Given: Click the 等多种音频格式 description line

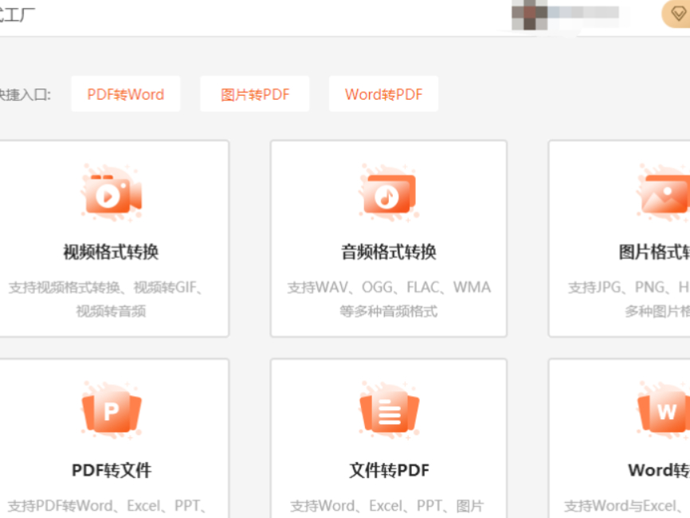Looking at the screenshot, I should tap(389, 311).
